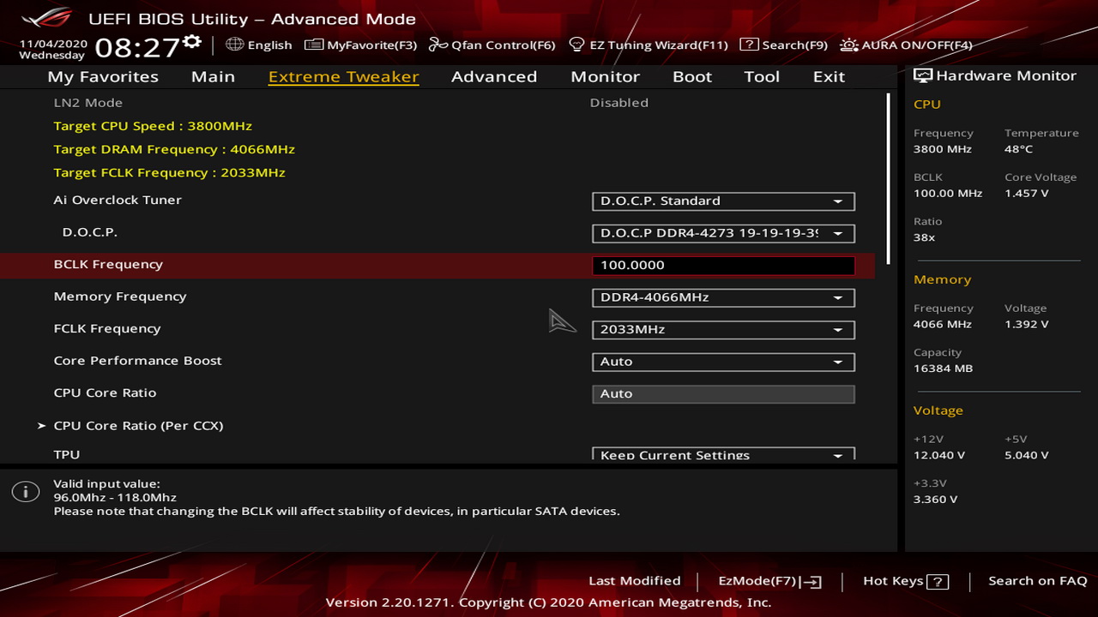1098x617 pixels.
Task: Click the Hardware Monitor panel icon
Action: coord(922,75)
